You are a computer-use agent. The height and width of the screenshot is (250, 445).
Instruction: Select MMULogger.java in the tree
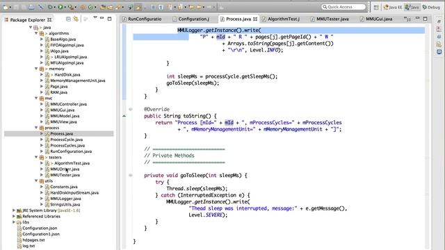[65, 199]
